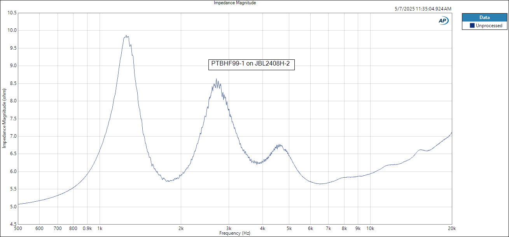509x237 pixels.
Task: Click the 5k x-axis tick label
Action: coord(289,228)
